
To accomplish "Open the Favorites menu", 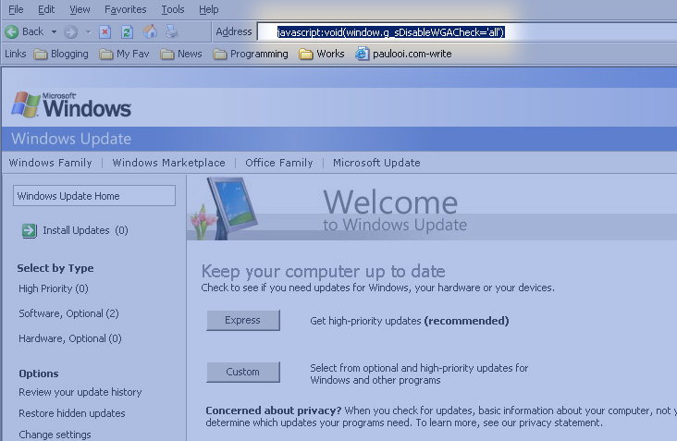I will (125, 9).
